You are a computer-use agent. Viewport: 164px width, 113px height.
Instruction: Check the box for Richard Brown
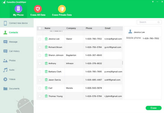coord(40,47)
